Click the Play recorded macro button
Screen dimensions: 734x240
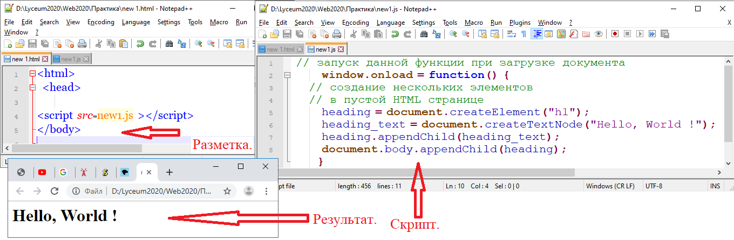640,34
